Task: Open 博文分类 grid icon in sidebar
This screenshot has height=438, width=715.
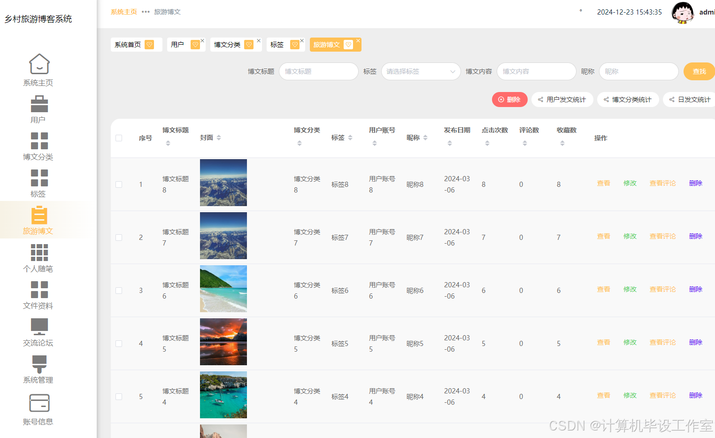Action: (39, 141)
